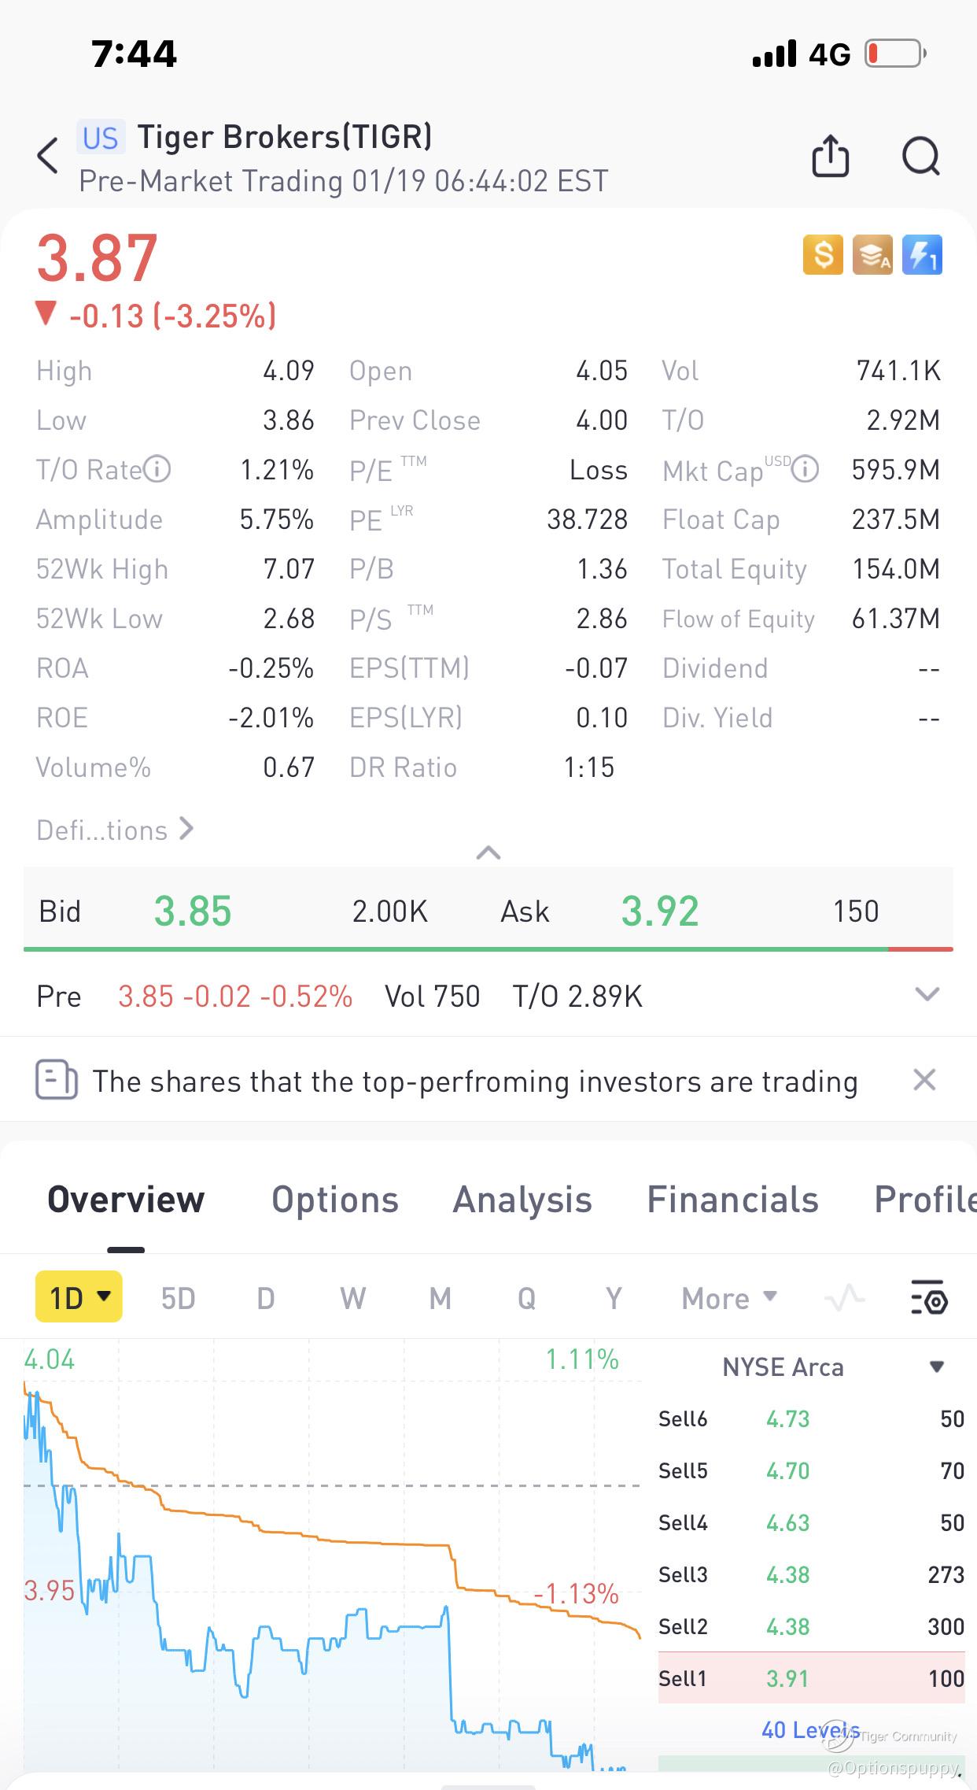Tap the Mkt Cap info icon

point(805,469)
